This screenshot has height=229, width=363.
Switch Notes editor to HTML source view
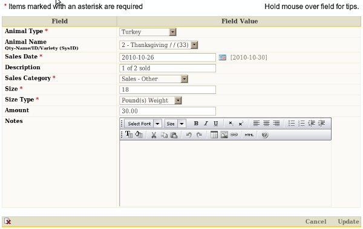(249, 135)
